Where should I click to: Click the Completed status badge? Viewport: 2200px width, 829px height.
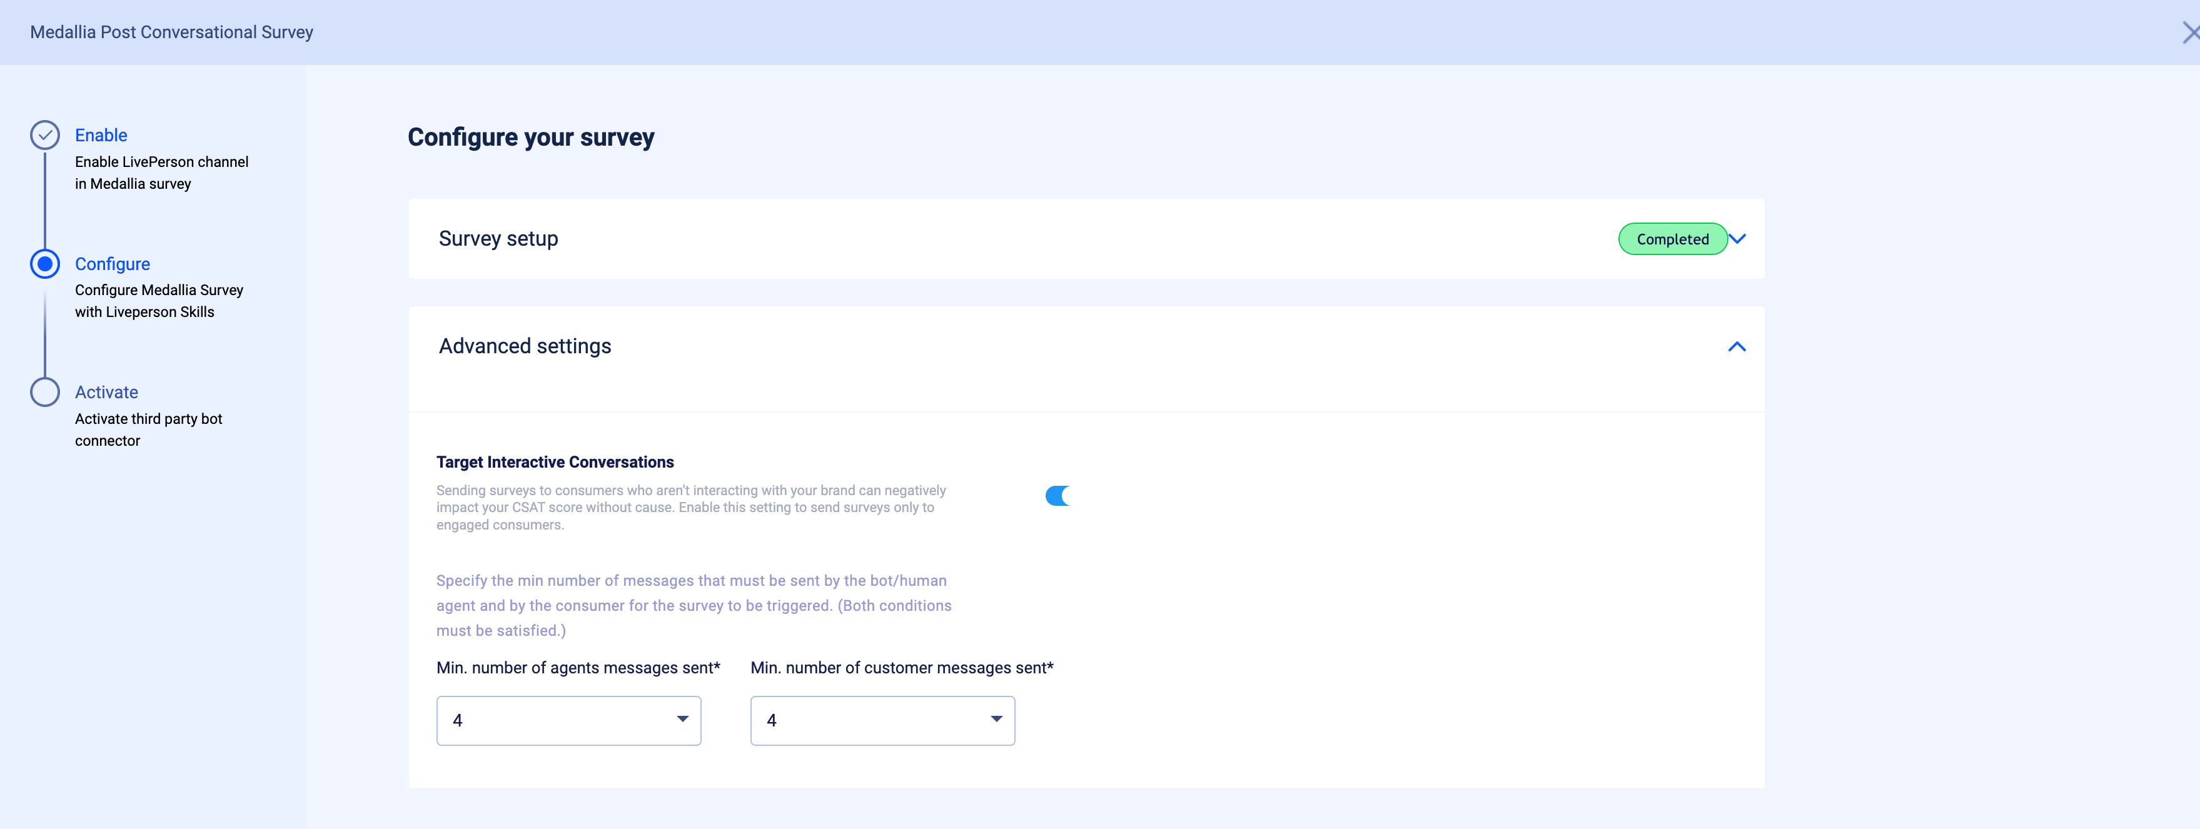[1672, 239]
